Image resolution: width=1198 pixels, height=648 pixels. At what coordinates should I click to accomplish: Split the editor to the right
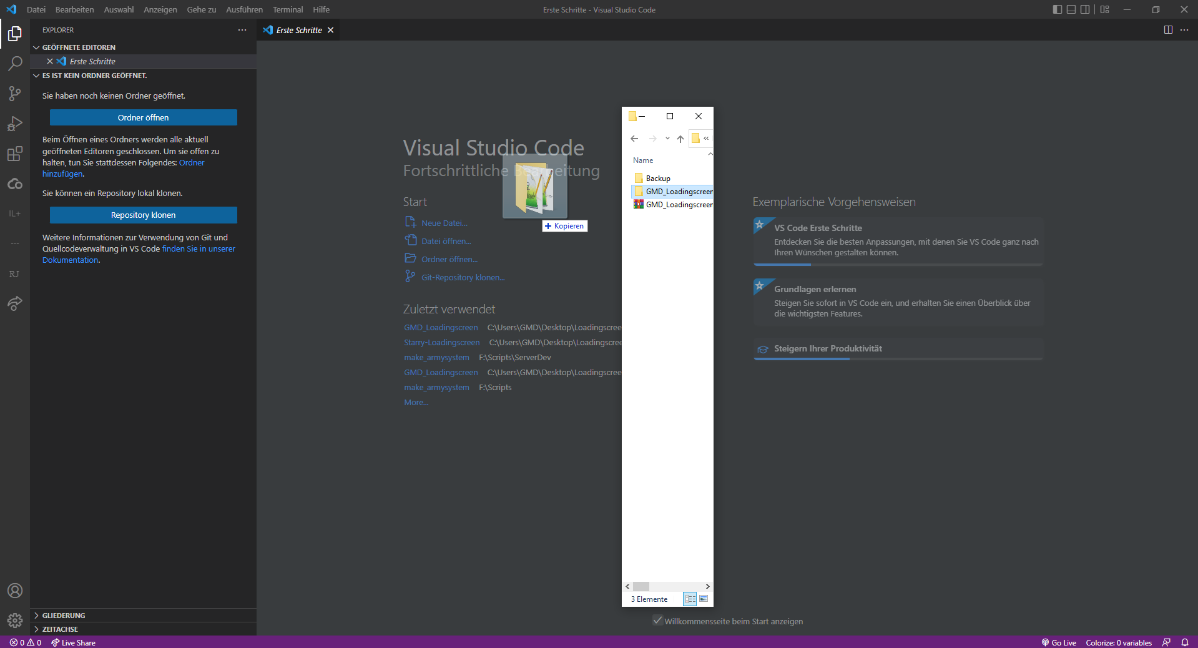[x=1168, y=30]
